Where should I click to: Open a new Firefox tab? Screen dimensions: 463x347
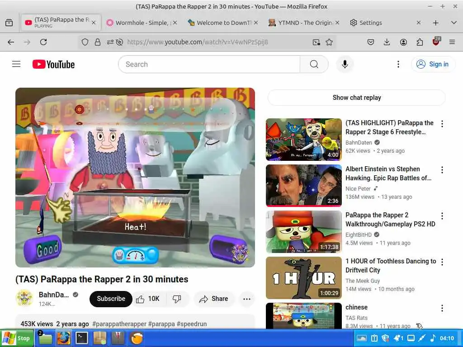coord(435,23)
